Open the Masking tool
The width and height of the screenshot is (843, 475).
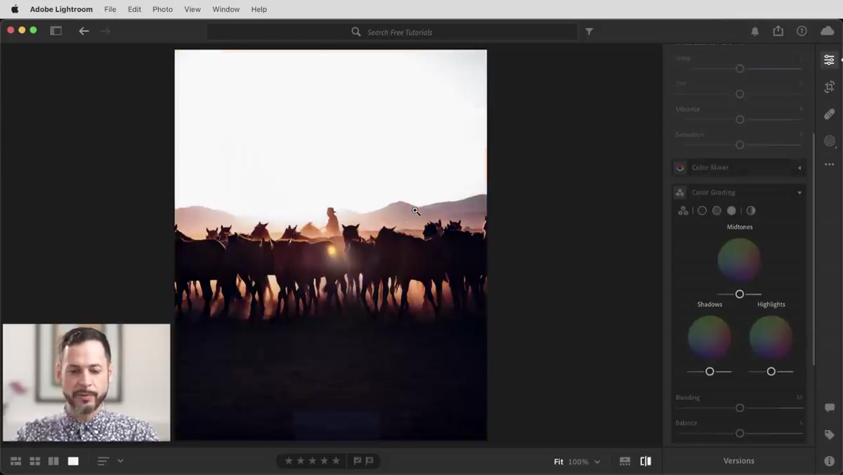829,141
